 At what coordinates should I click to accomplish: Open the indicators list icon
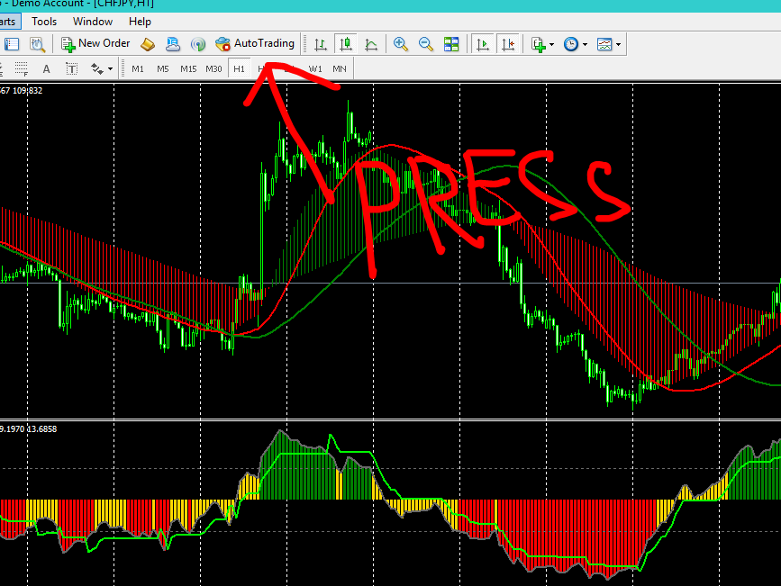(x=539, y=44)
